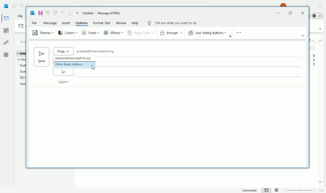
Task: Click the Send/Receive sync icon in the main Outlook window
Action: tap(14, 6)
